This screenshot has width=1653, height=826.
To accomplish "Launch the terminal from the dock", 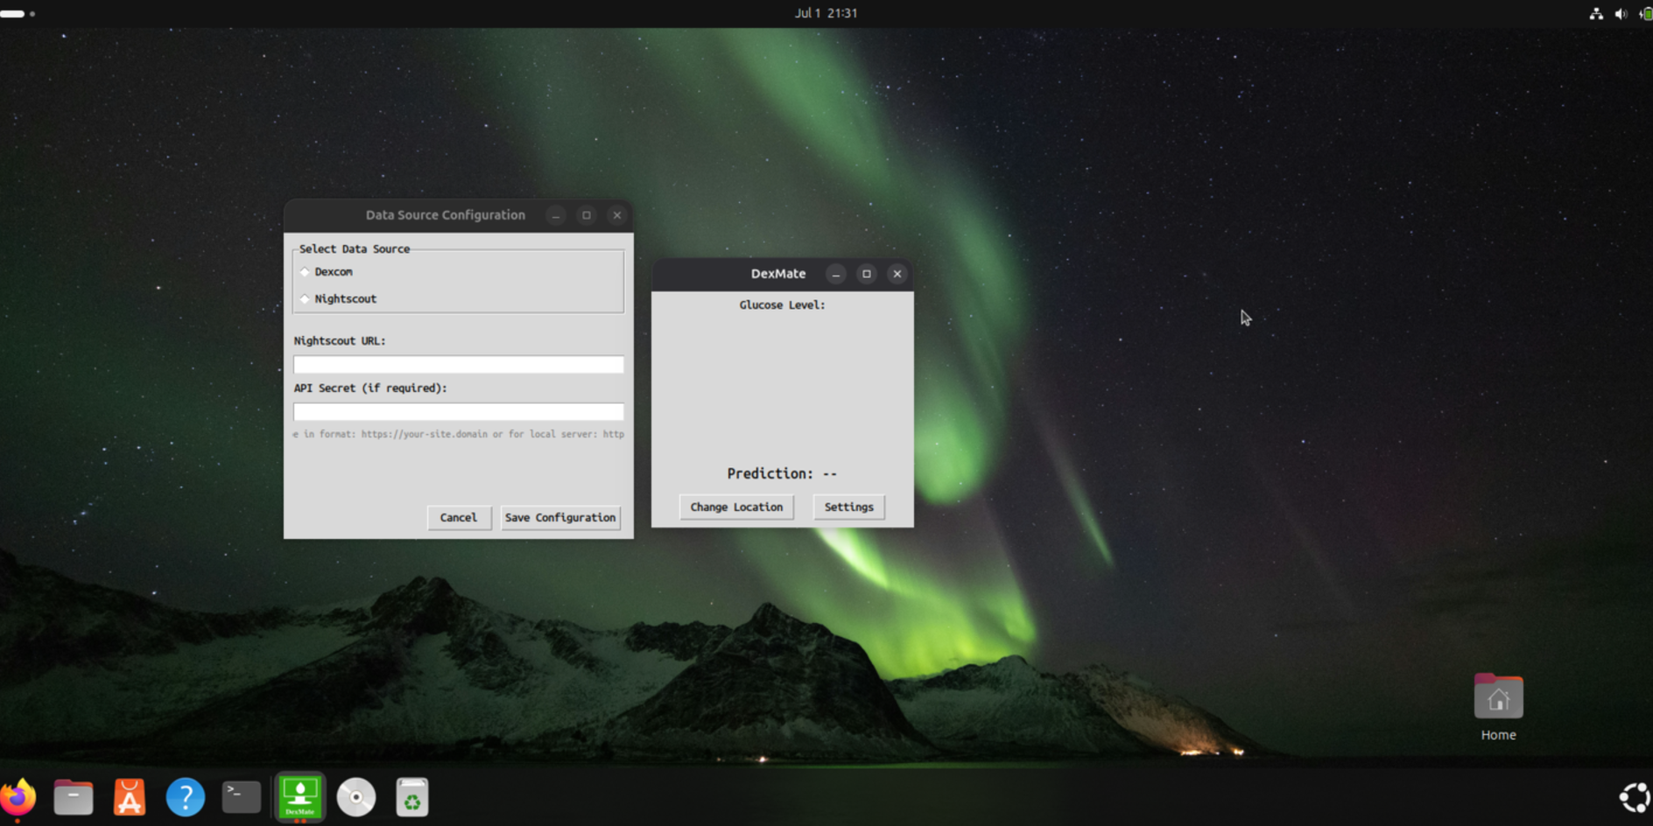I will [242, 796].
